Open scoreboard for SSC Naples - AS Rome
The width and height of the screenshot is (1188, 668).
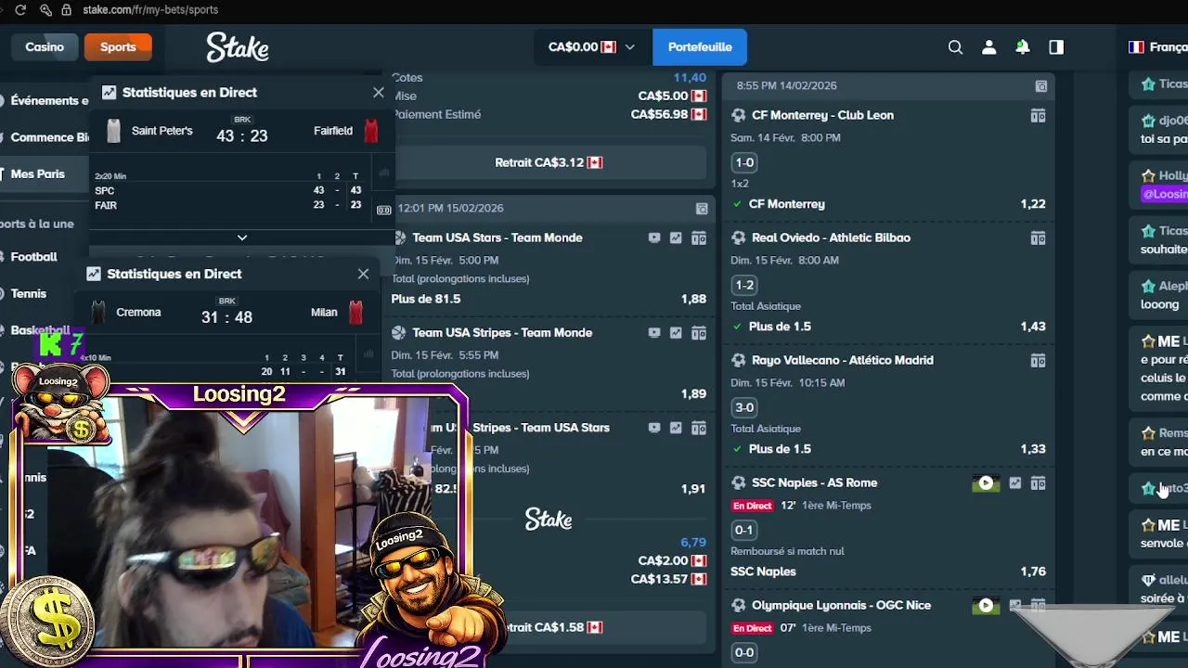(x=1038, y=483)
